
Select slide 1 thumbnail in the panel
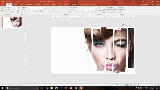point(12,22)
